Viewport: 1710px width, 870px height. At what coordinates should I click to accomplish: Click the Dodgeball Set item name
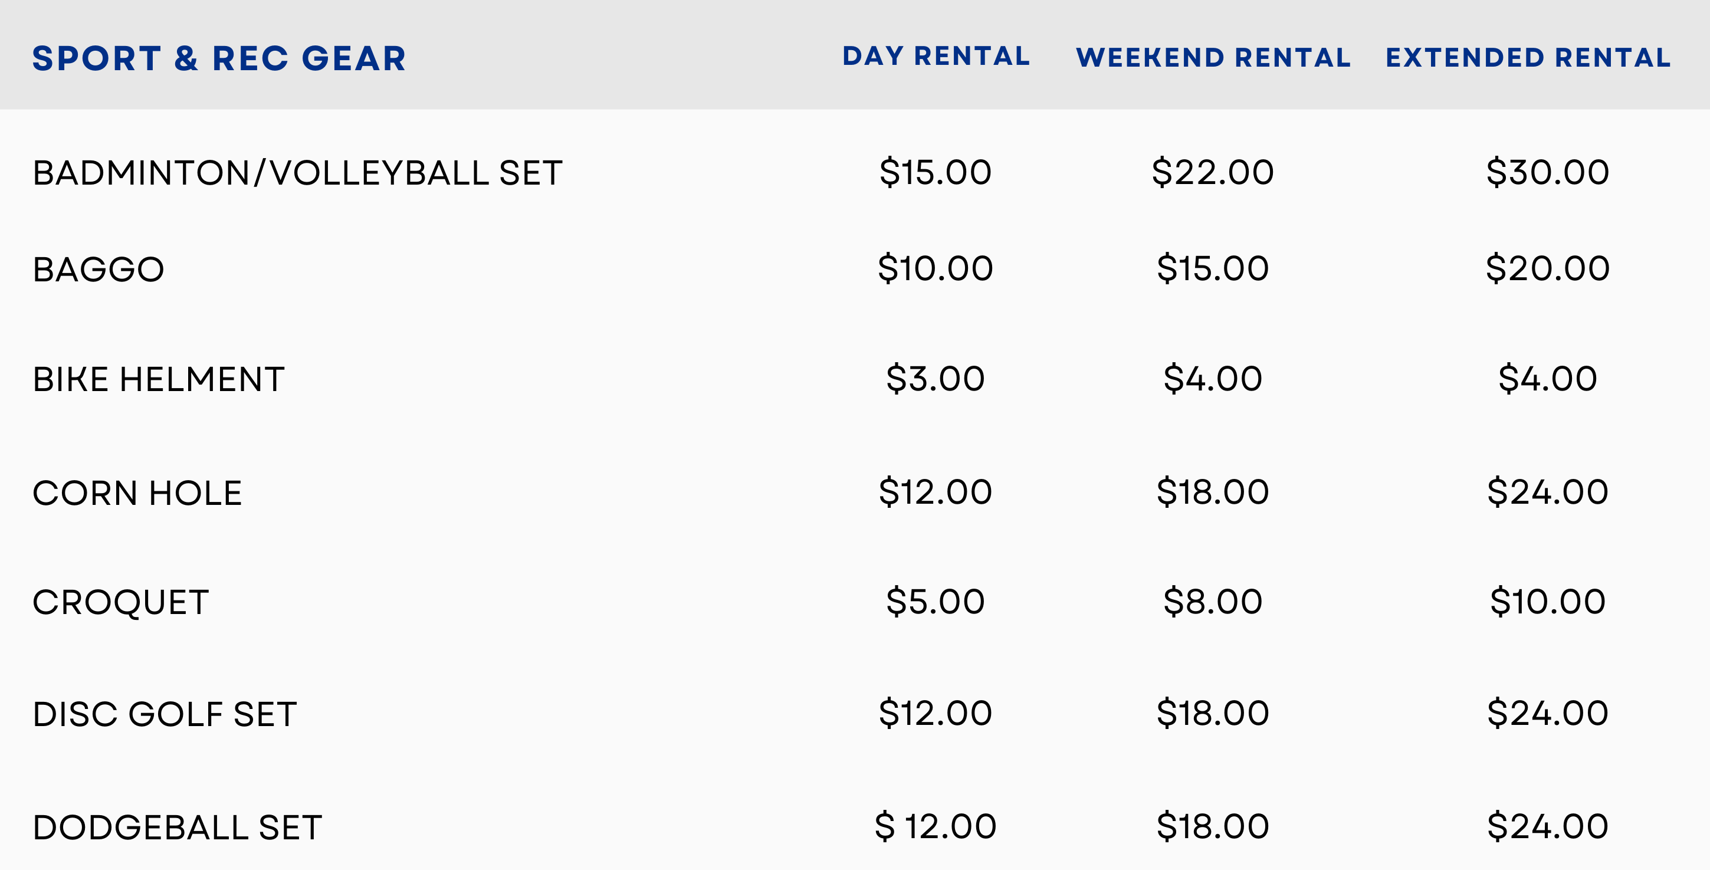click(177, 828)
